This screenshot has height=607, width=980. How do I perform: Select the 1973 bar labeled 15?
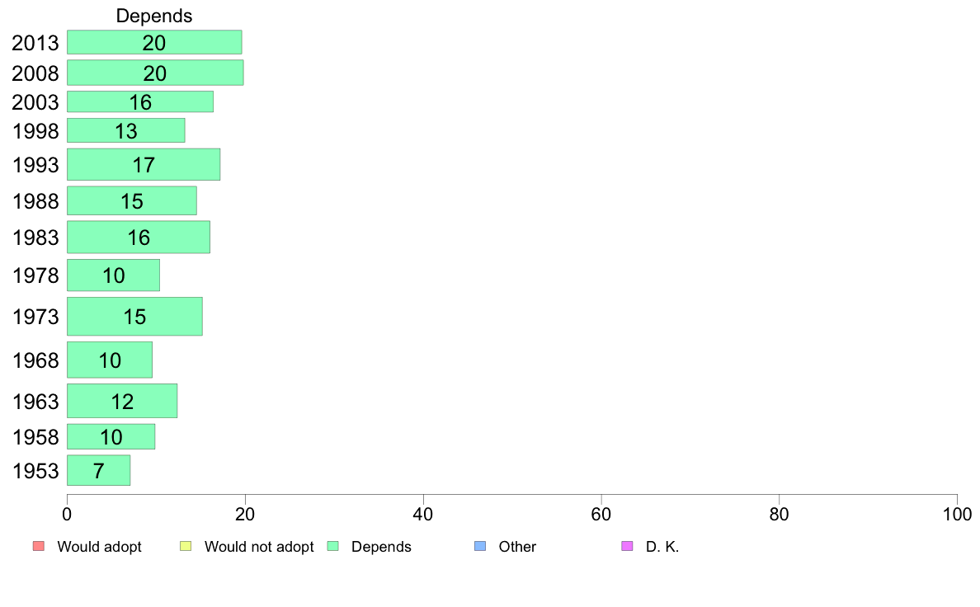click(134, 317)
